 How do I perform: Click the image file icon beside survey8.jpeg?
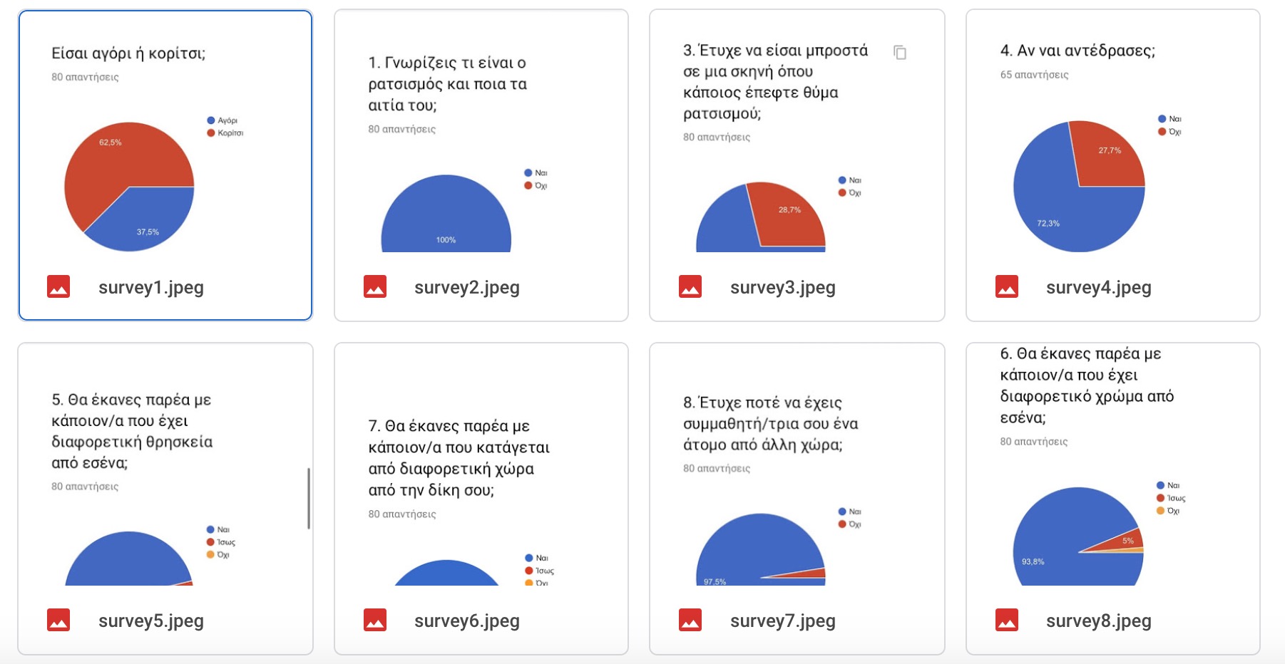pyautogui.click(x=1007, y=620)
